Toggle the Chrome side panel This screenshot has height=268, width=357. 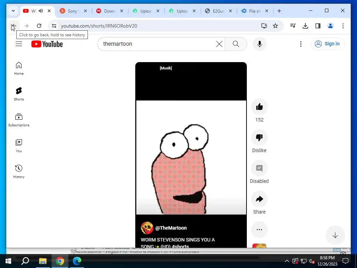[x=318, y=26]
